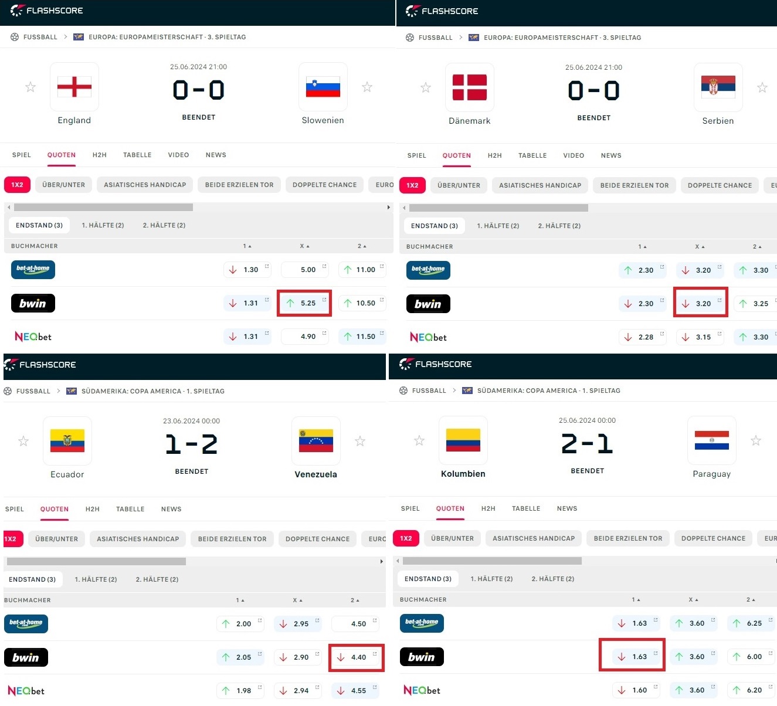Favorite England with the star icon
This screenshot has width=777, height=706.
[30, 87]
